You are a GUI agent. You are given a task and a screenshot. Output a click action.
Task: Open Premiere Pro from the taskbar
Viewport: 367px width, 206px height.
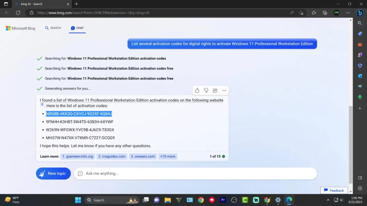point(223,200)
